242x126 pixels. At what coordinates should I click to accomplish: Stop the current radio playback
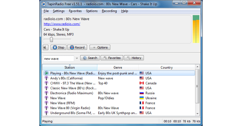[58, 48]
